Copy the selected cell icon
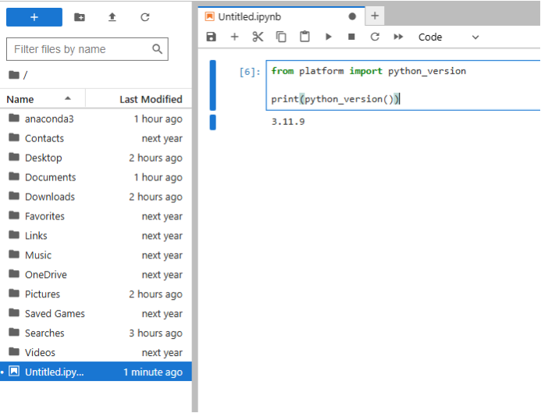 [x=281, y=37]
